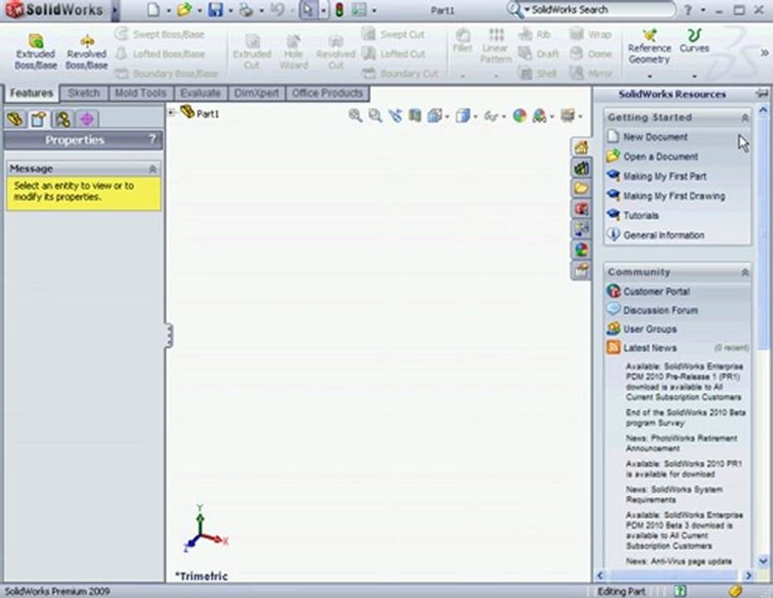The height and width of the screenshot is (598, 773).
Task: Open PropertyManager tab icon
Action: point(39,119)
